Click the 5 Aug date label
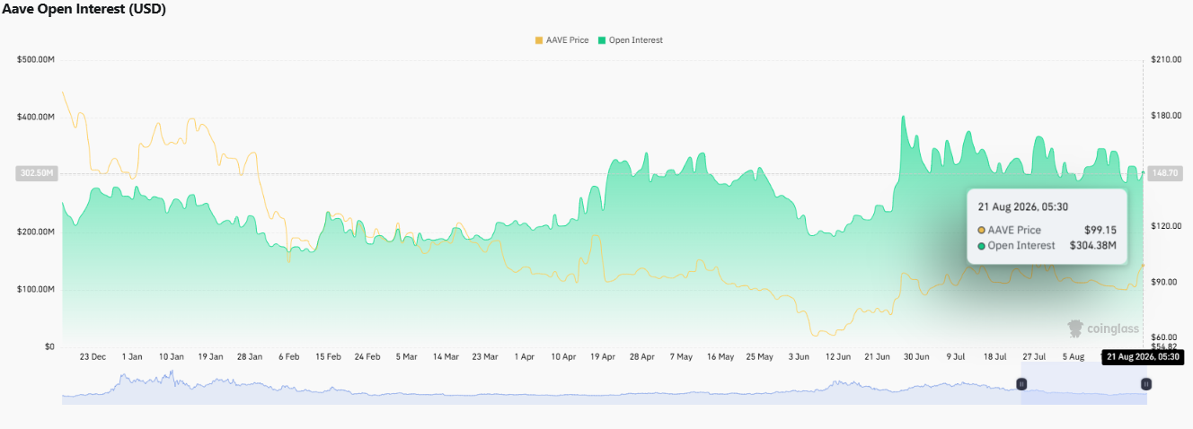 (x=1073, y=356)
